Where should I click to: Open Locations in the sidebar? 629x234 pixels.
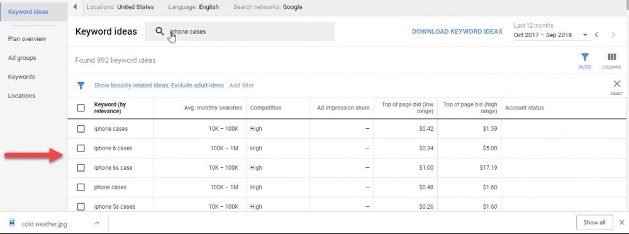(x=21, y=96)
